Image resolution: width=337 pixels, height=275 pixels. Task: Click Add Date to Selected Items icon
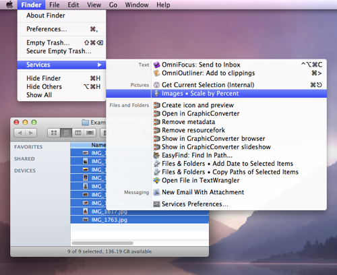point(156,164)
